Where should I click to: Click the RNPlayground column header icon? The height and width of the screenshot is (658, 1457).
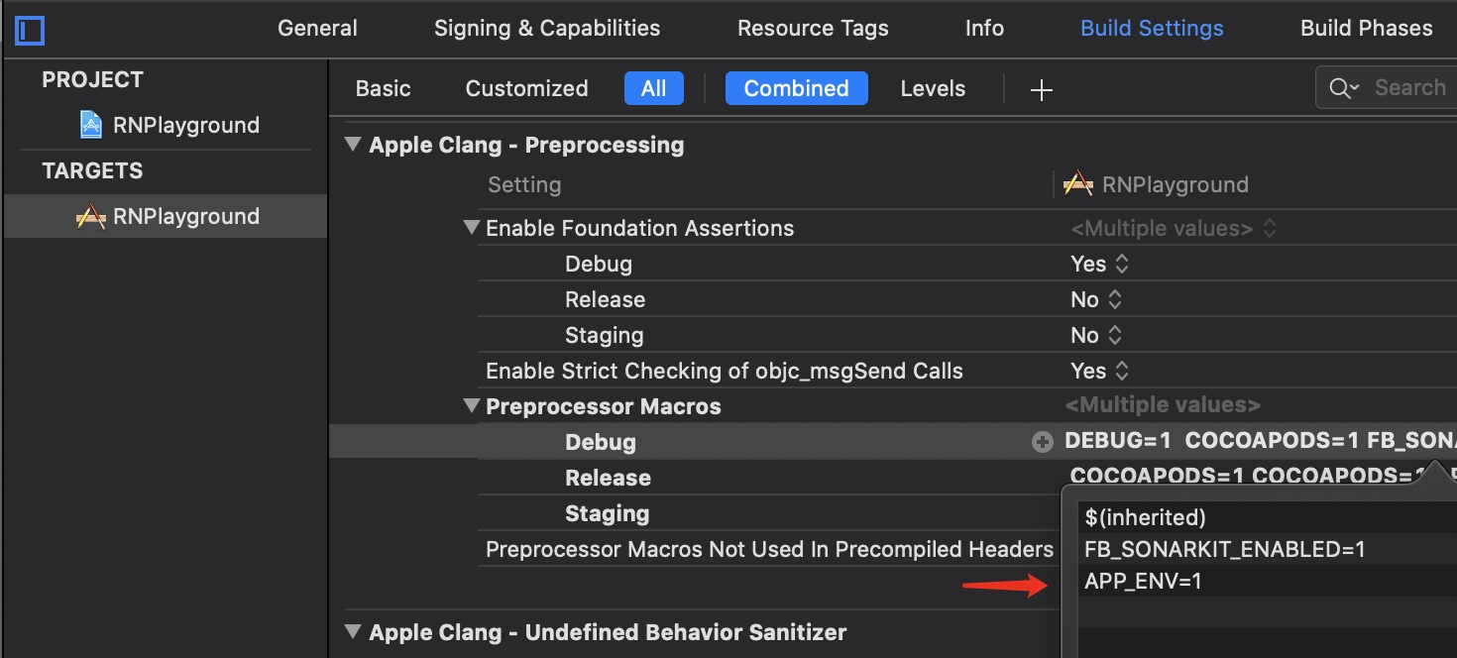click(1077, 184)
